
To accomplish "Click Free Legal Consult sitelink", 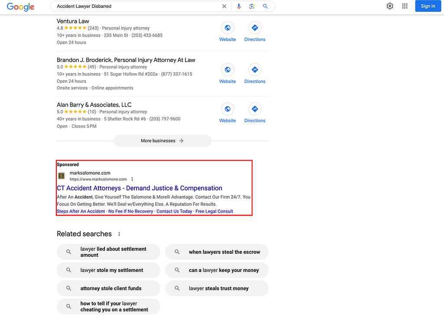I will click(214, 211).
